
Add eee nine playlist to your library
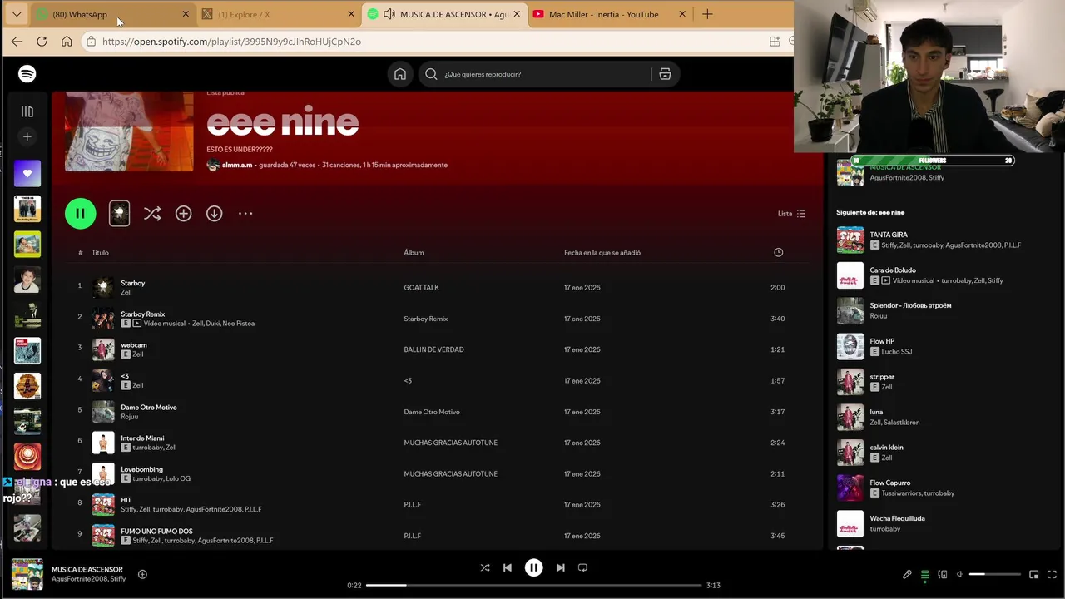(183, 214)
